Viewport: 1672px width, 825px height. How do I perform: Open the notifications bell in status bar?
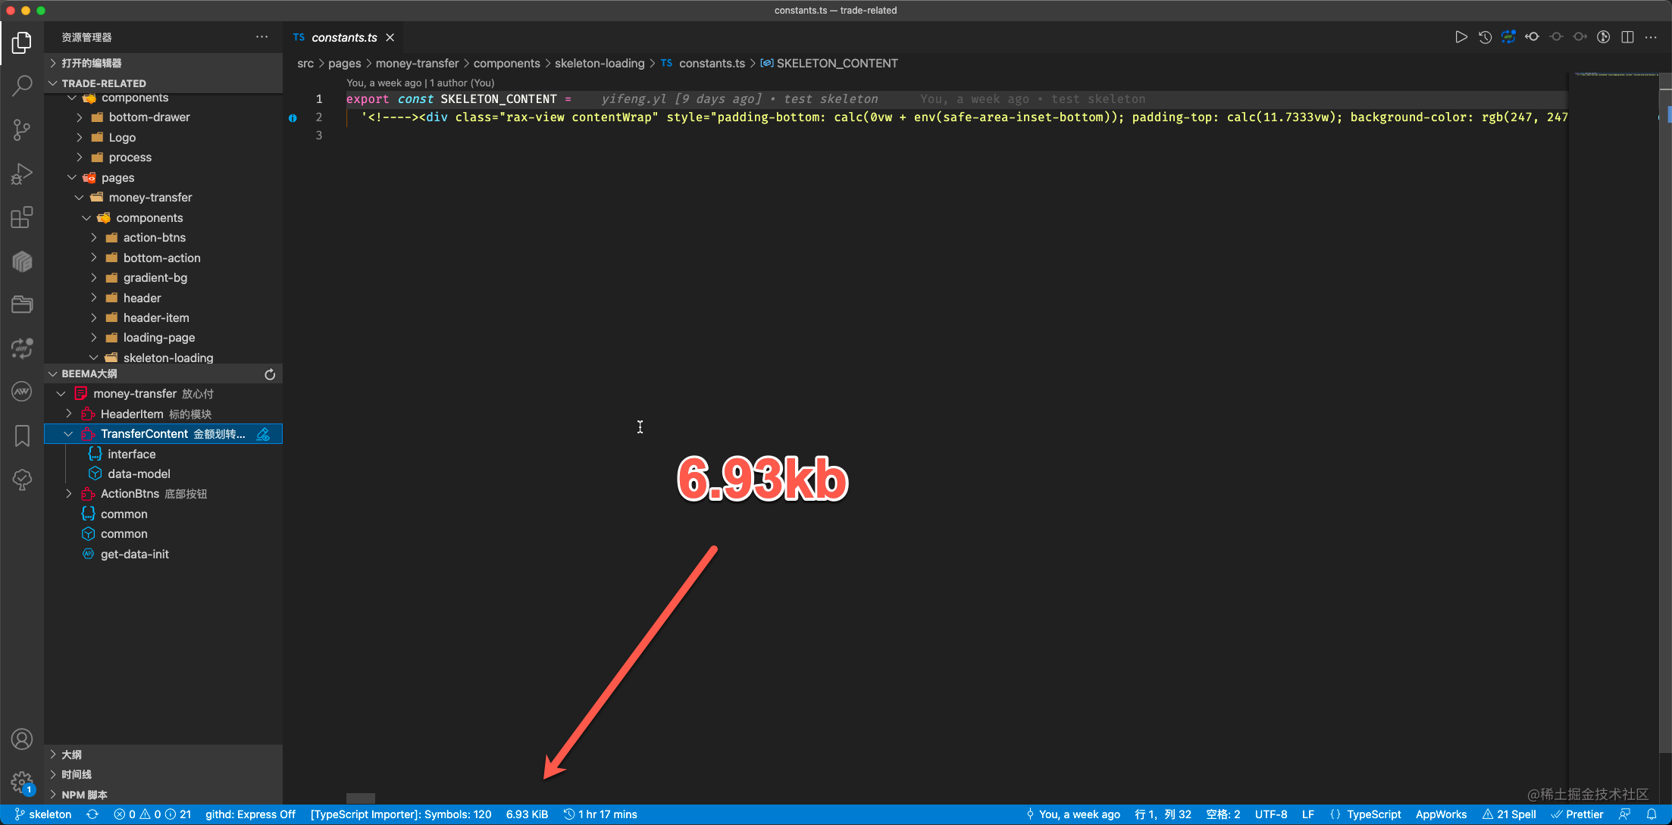point(1652,814)
